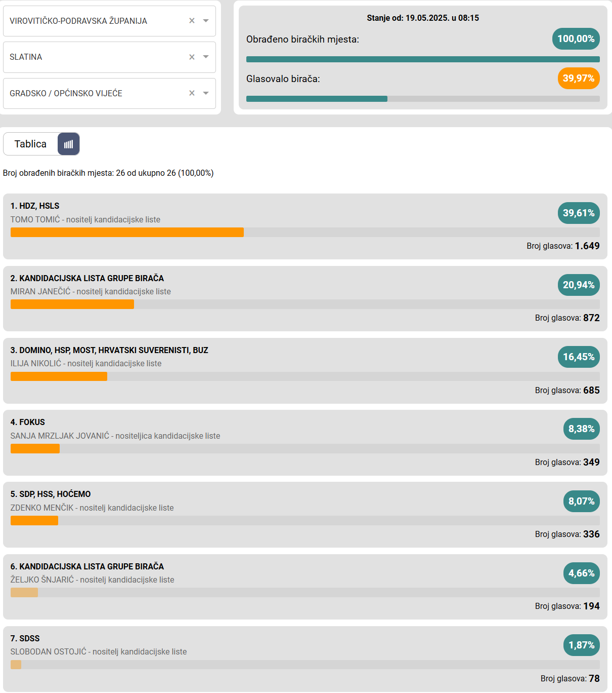This screenshot has height=693, width=612.
Task: Expand the županija dropdown arrow
Action: click(206, 21)
